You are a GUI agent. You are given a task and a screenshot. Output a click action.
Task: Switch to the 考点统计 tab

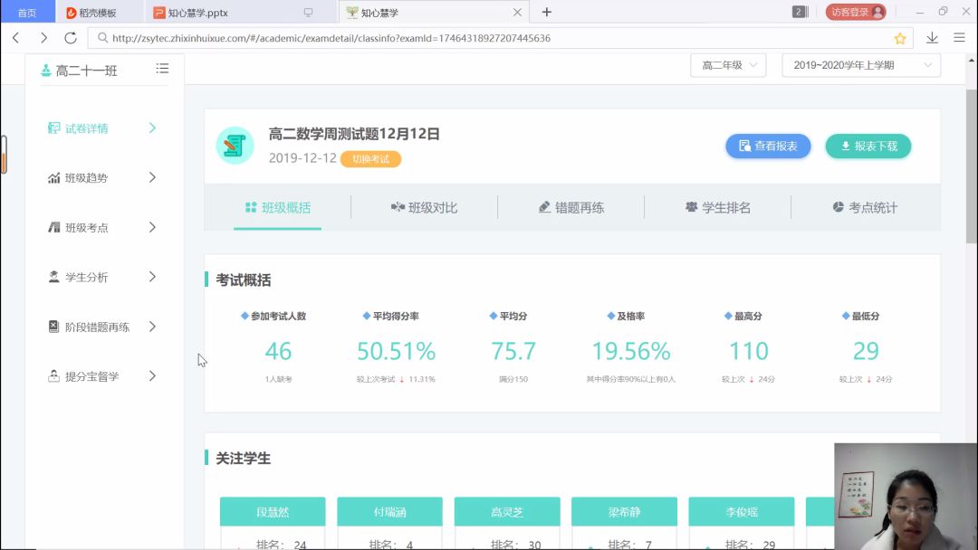(863, 207)
